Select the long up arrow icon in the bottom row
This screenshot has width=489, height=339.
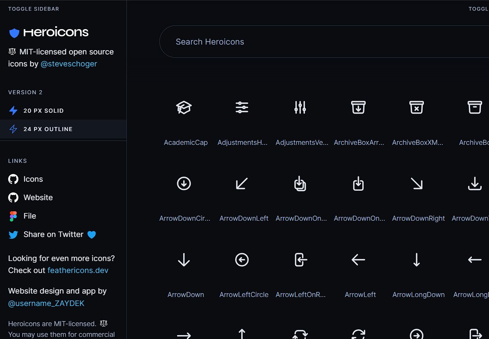click(x=242, y=334)
